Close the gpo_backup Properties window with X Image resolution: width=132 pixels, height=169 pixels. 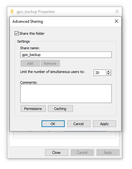coord(117,11)
